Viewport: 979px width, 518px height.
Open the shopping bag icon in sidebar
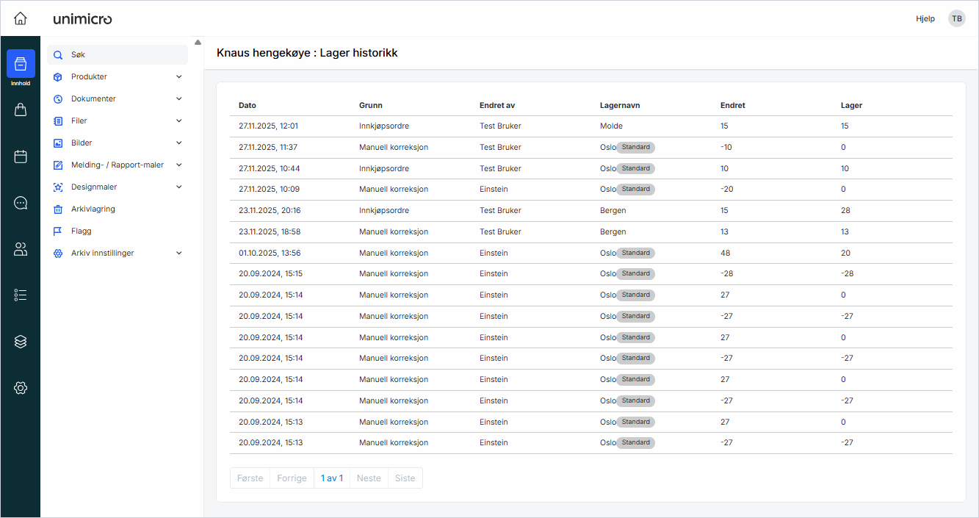tap(21, 109)
